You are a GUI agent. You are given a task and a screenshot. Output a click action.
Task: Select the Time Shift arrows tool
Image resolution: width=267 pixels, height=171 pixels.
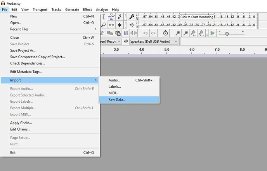(x=111, y=25)
